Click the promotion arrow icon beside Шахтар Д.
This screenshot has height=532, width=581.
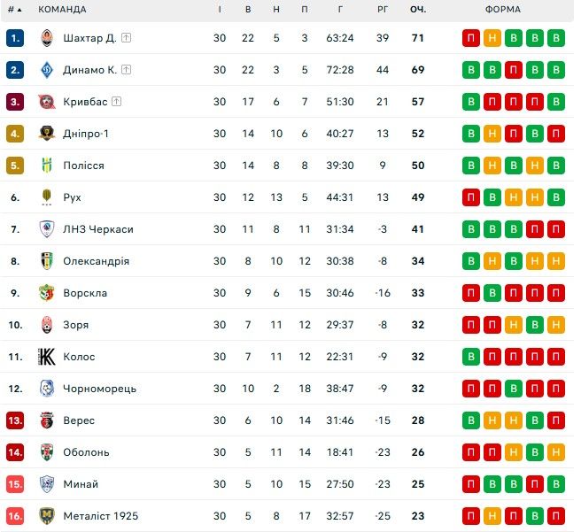pyautogui.click(x=127, y=38)
